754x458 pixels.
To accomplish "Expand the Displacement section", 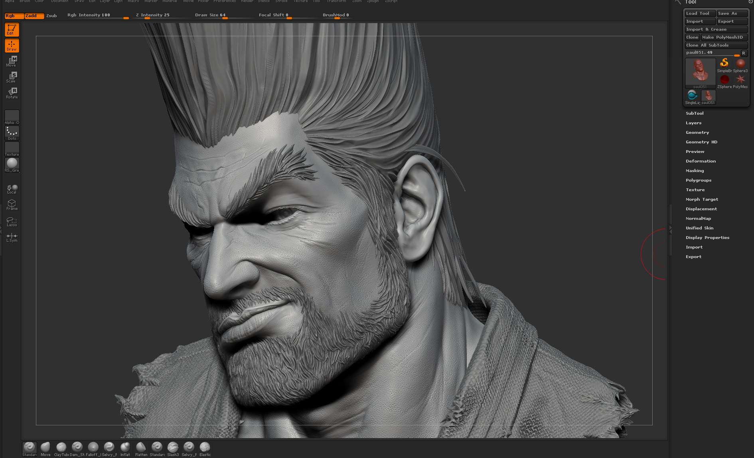I will click(x=701, y=209).
